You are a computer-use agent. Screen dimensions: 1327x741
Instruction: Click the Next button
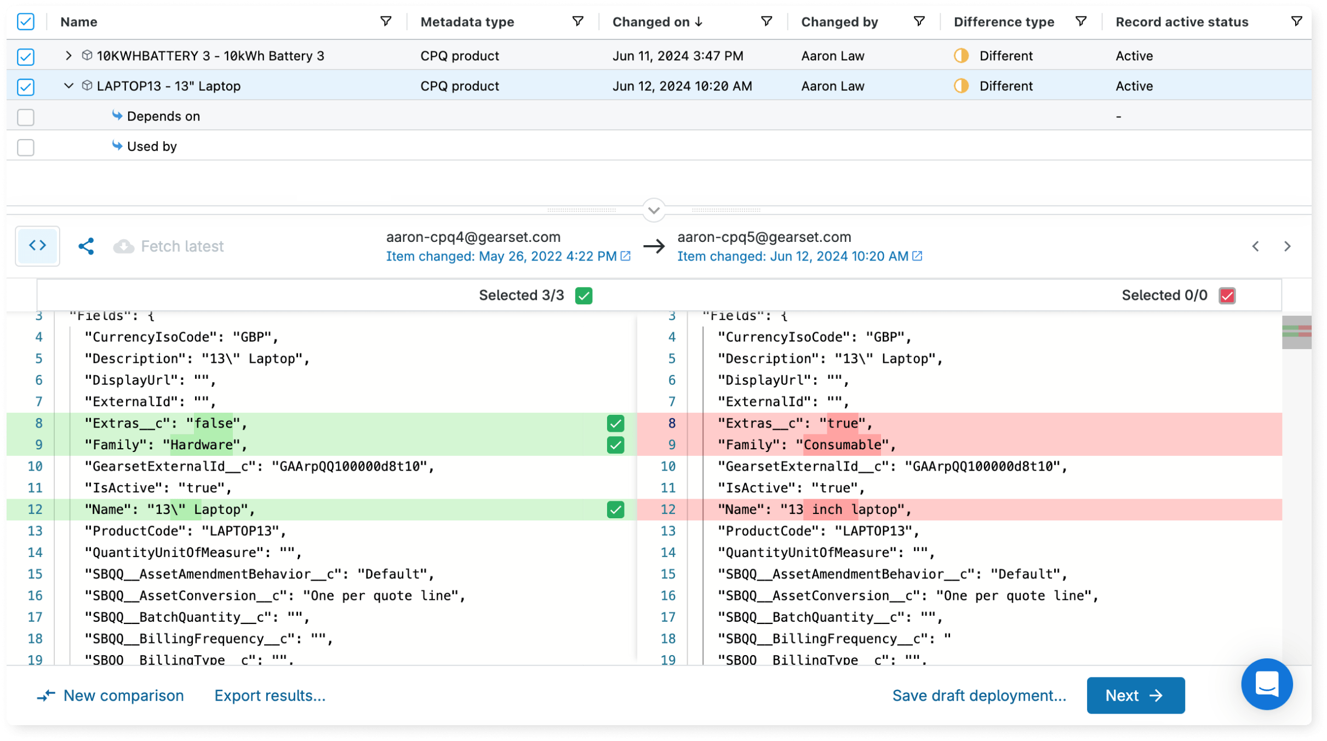(x=1135, y=695)
